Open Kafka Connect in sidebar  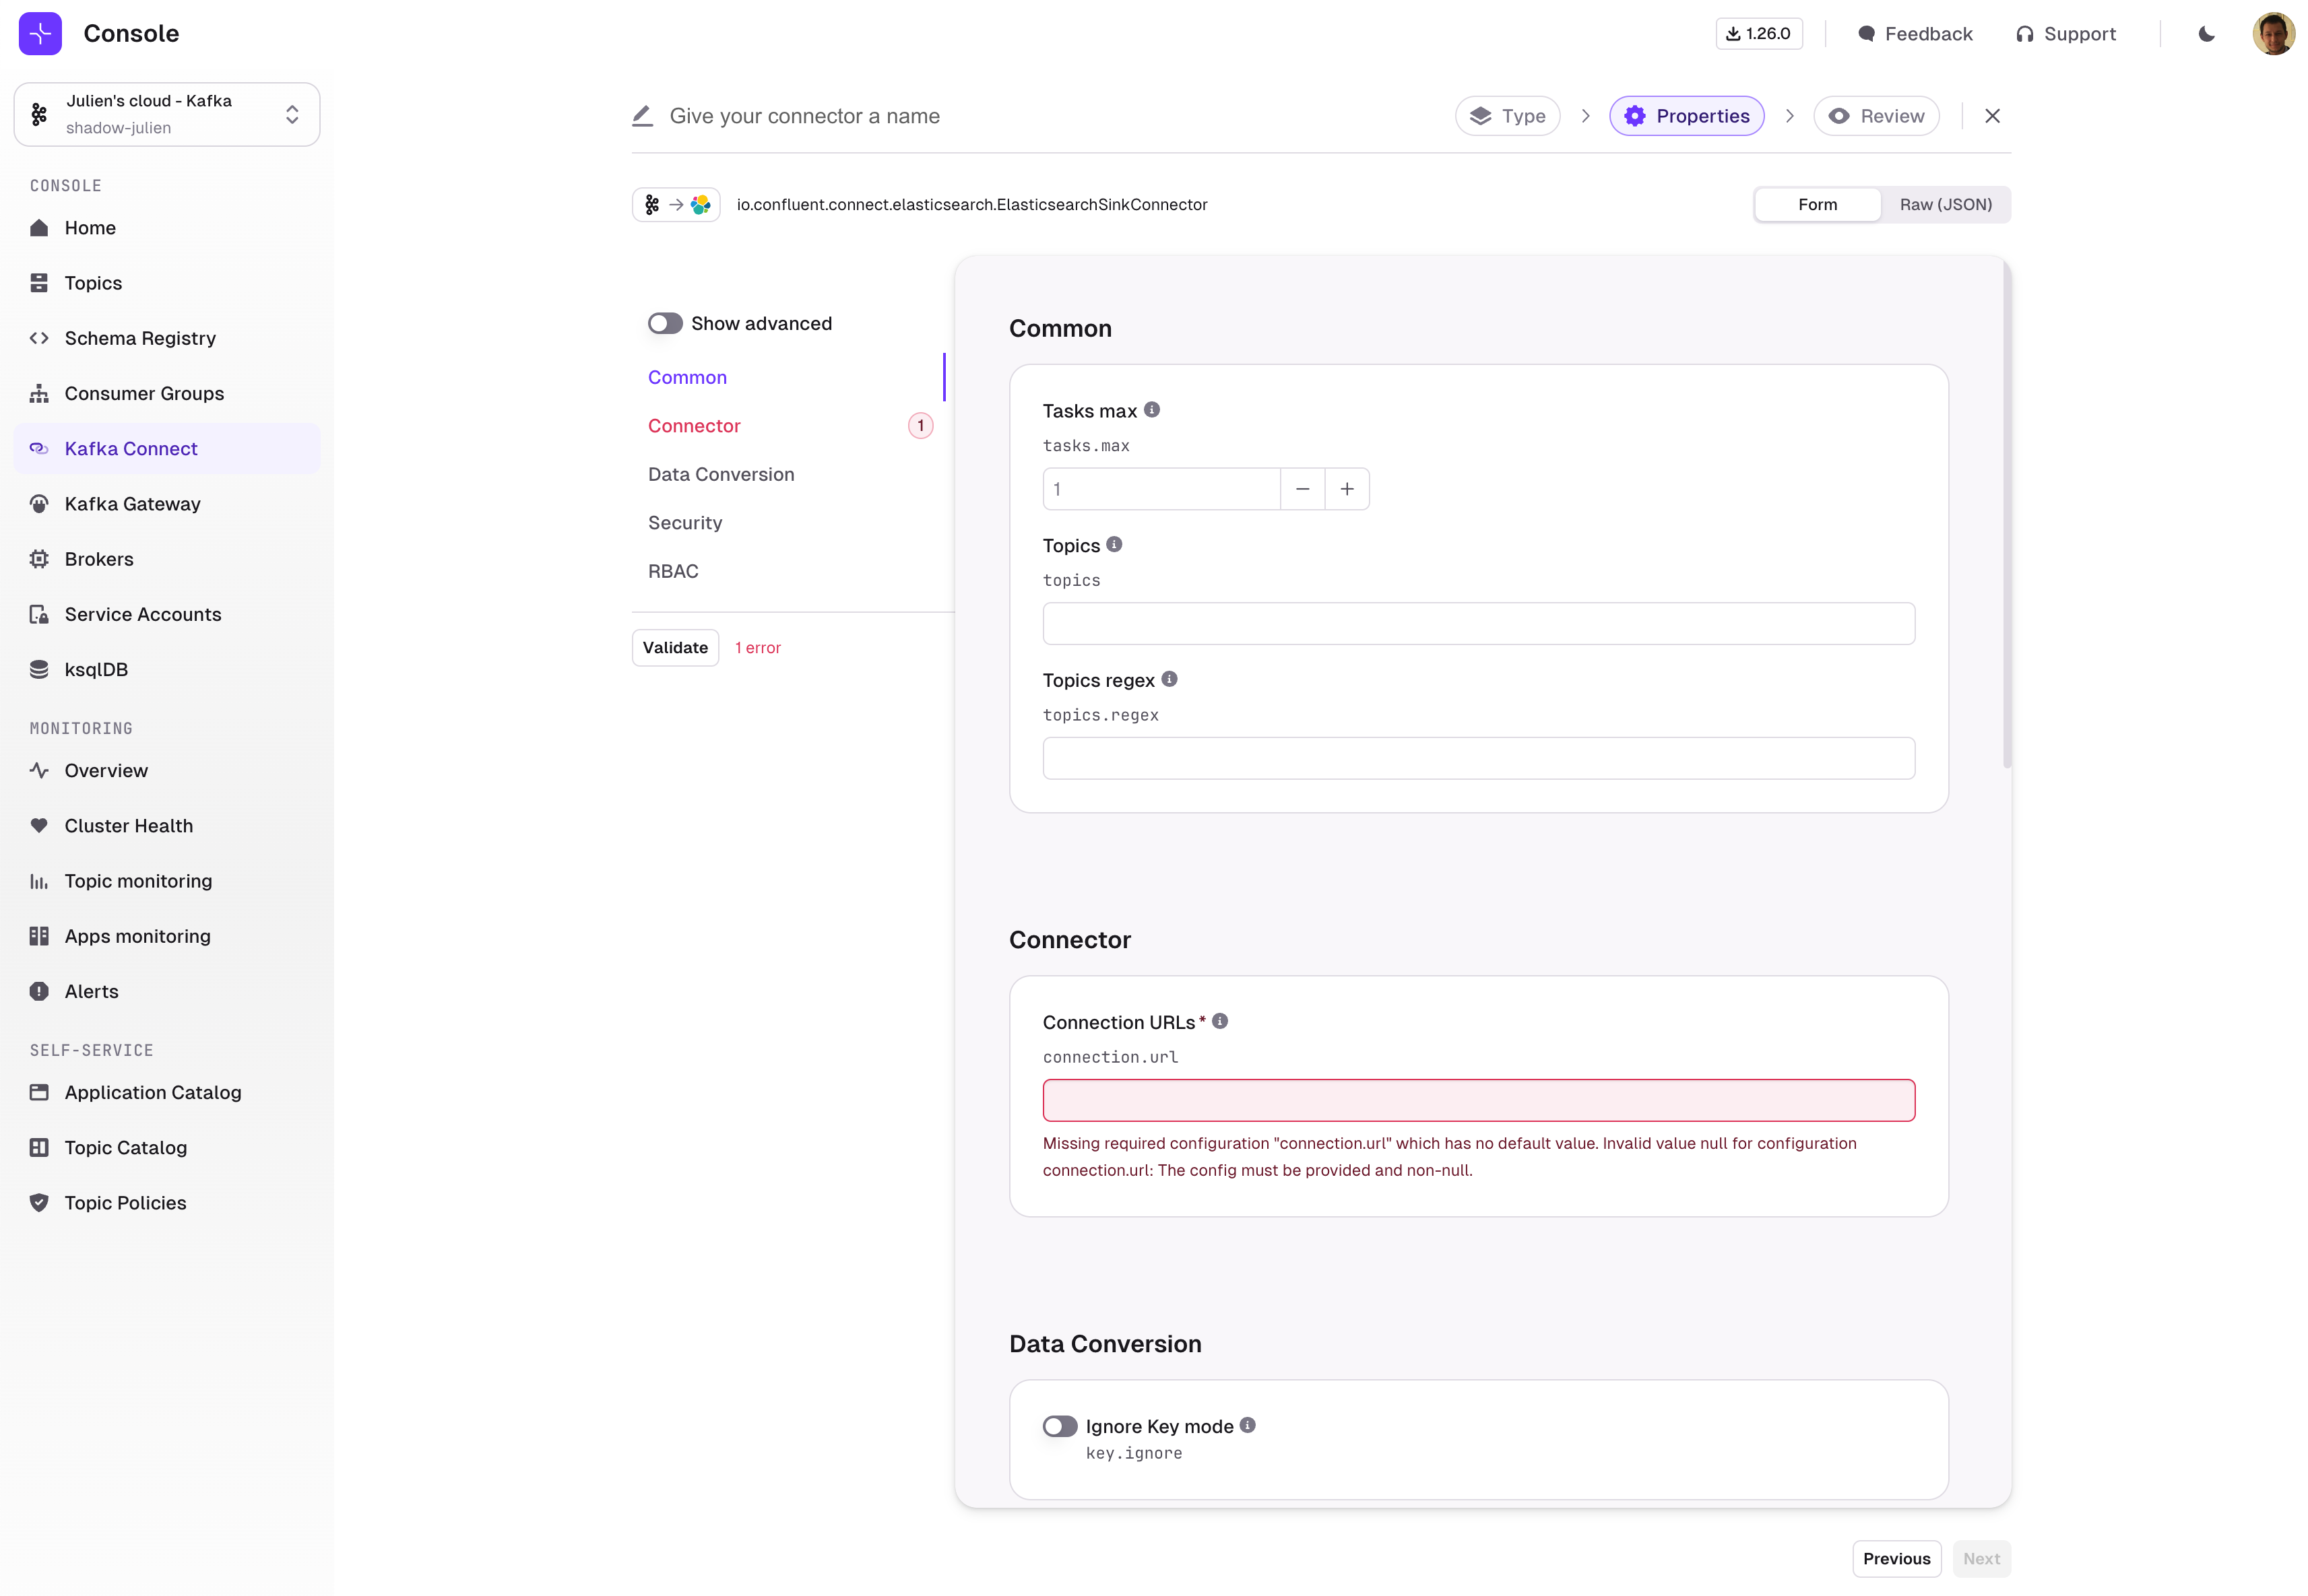pyautogui.click(x=167, y=449)
